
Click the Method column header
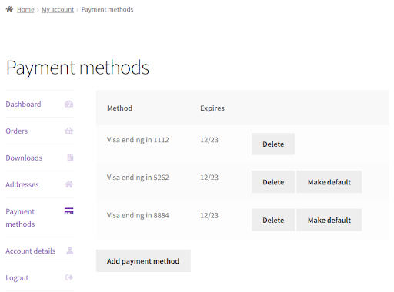point(119,108)
